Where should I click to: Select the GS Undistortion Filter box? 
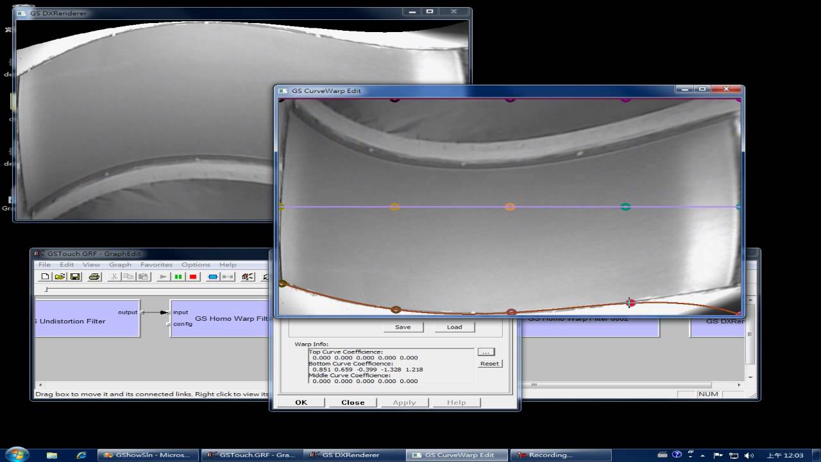tap(87, 318)
